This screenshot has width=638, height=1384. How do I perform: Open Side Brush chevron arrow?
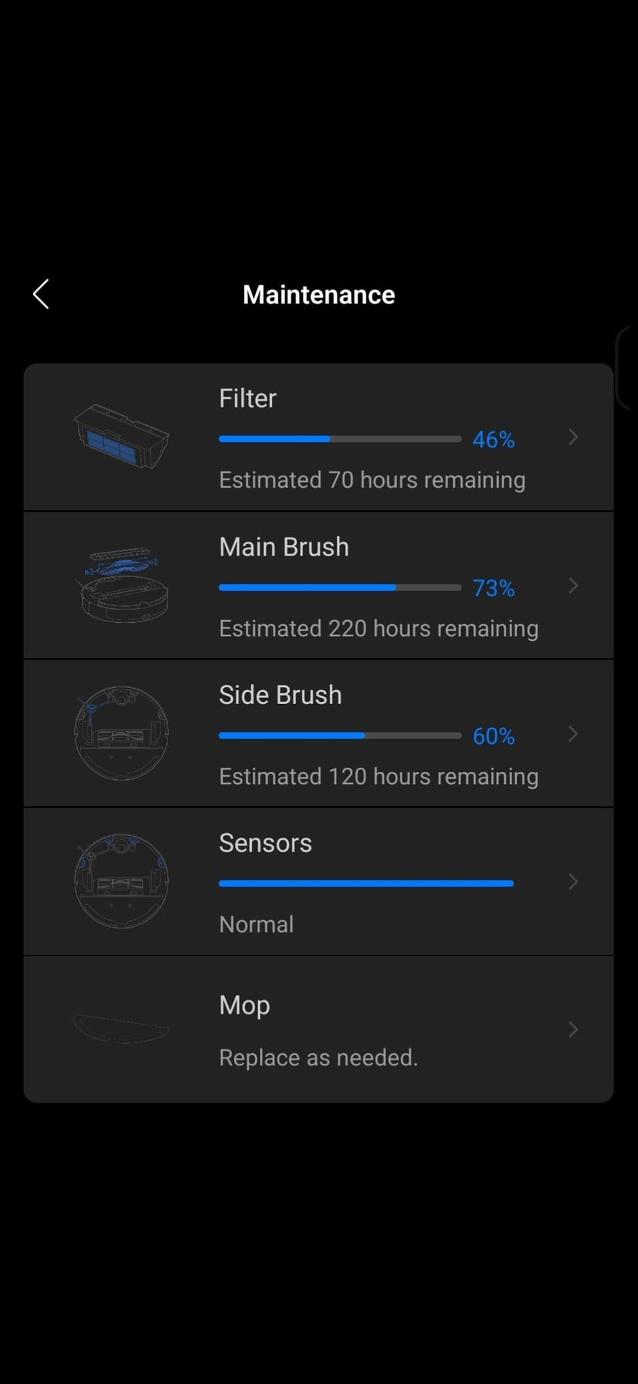point(573,734)
